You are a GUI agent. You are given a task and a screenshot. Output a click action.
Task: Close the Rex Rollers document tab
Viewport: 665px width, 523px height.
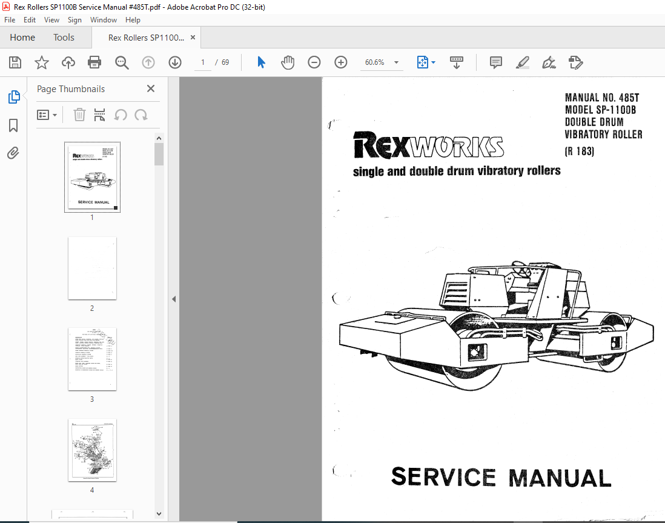click(193, 38)
